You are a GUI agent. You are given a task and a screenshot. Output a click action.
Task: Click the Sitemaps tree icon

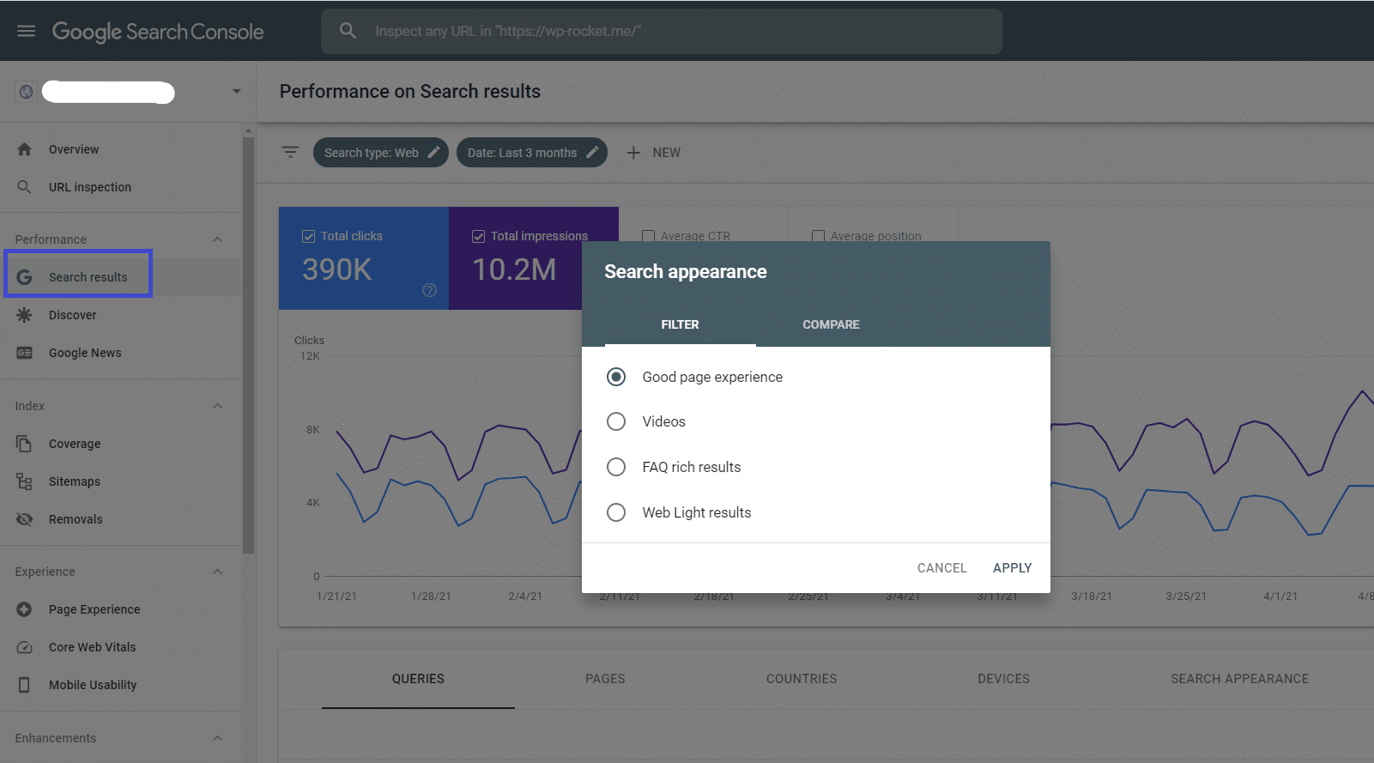pyautogui.click(x=24, y=481)
